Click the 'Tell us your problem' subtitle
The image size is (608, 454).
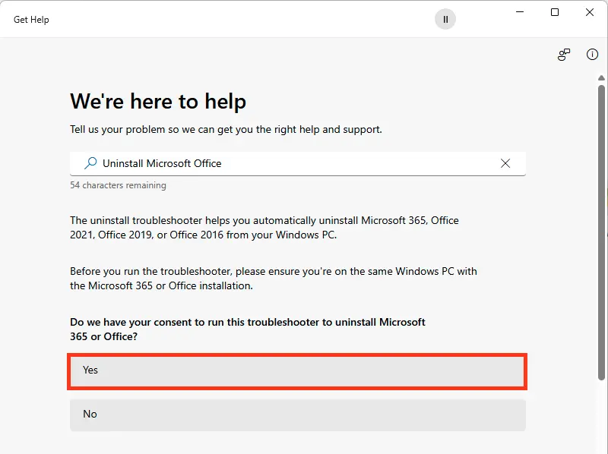click(226, 129)
